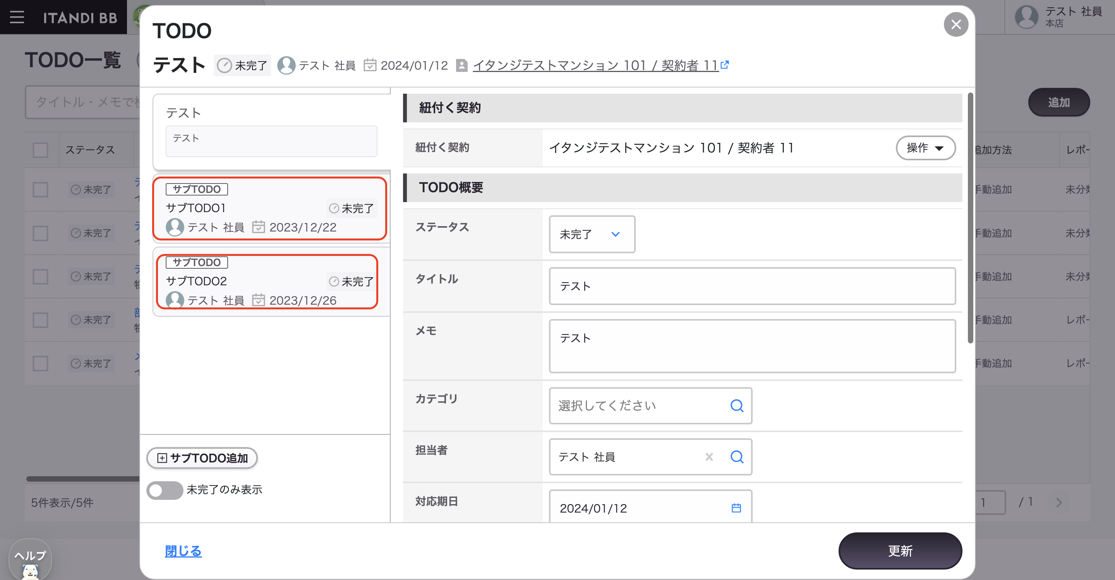Open the contract link's external-link icon
Image resolution: width=1115 pixels, height=580 pixels.
tap(725, 65)
